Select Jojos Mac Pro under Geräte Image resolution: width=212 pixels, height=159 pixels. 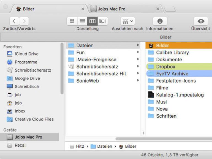click(29, 137)
